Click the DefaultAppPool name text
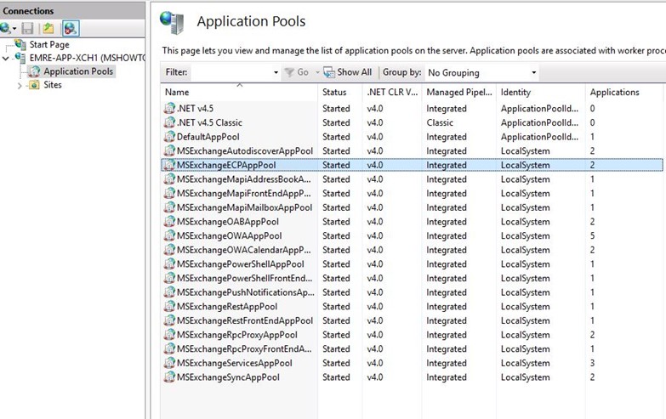 coord(208,137)
